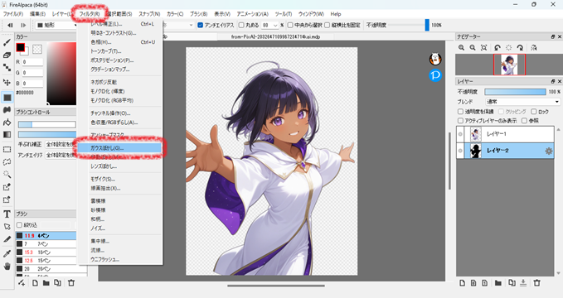Toggle visibility of レイヤー1
This screenshot has width=563, height=298.
pyautogui.click(x=460, y=134)
